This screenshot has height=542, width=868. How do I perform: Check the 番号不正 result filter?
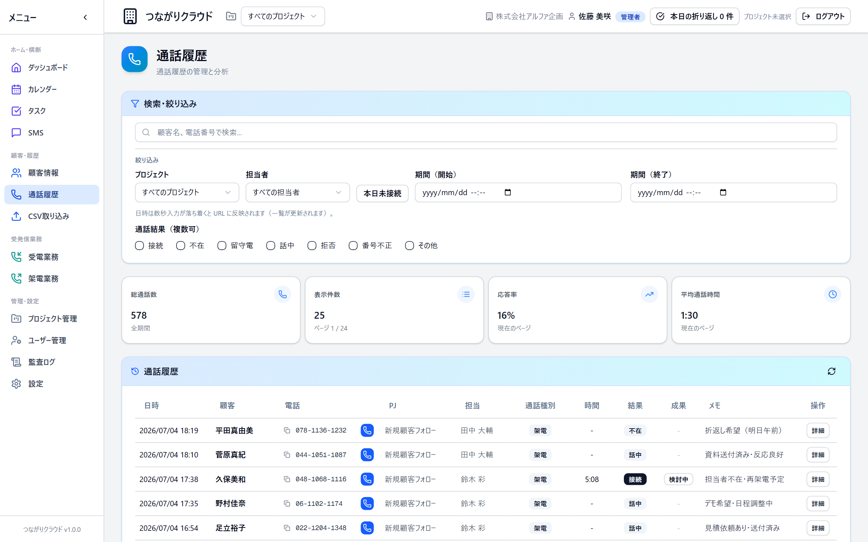[x=353, y=246]
